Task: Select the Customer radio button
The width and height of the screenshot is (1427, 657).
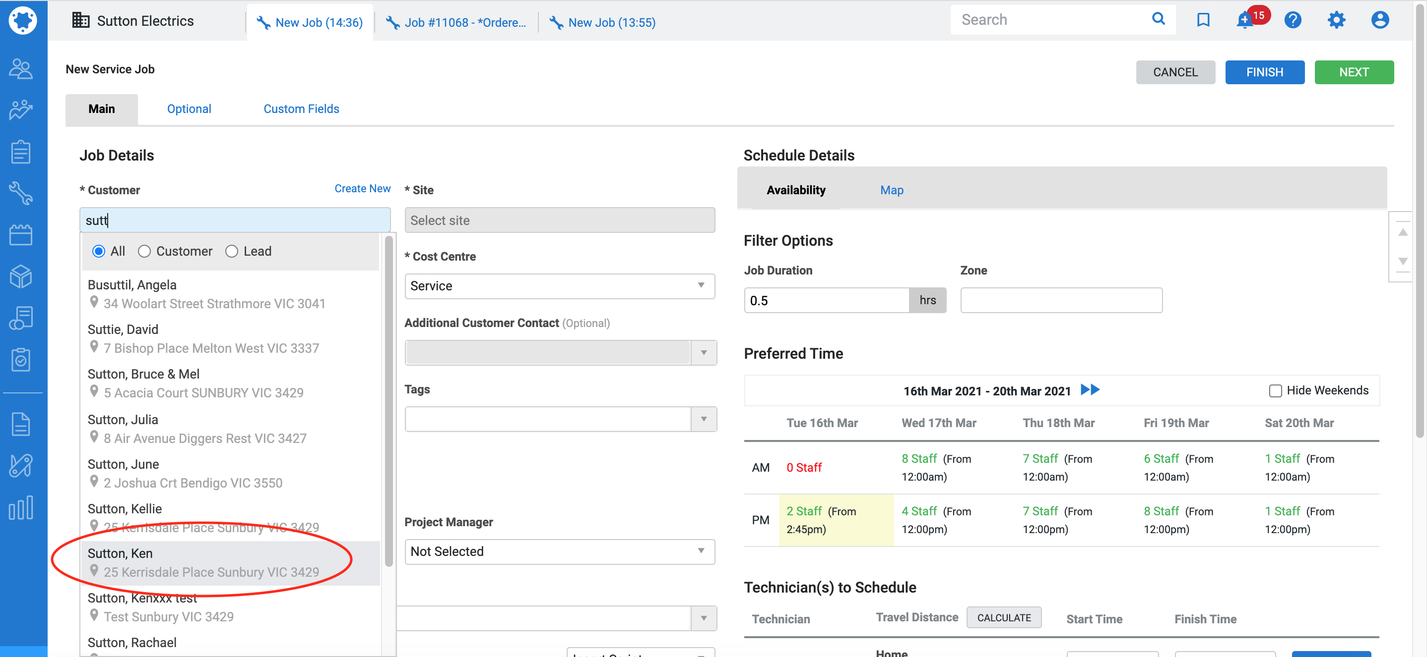Action: click(x=144, y=252)
